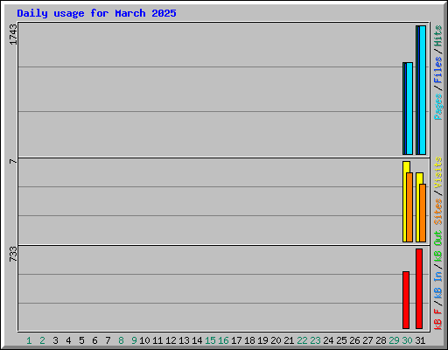The height and width of the screenshot is (350, 448).
Task: Click the red "kB F" legend label
Action: click(x=438, y=319)
